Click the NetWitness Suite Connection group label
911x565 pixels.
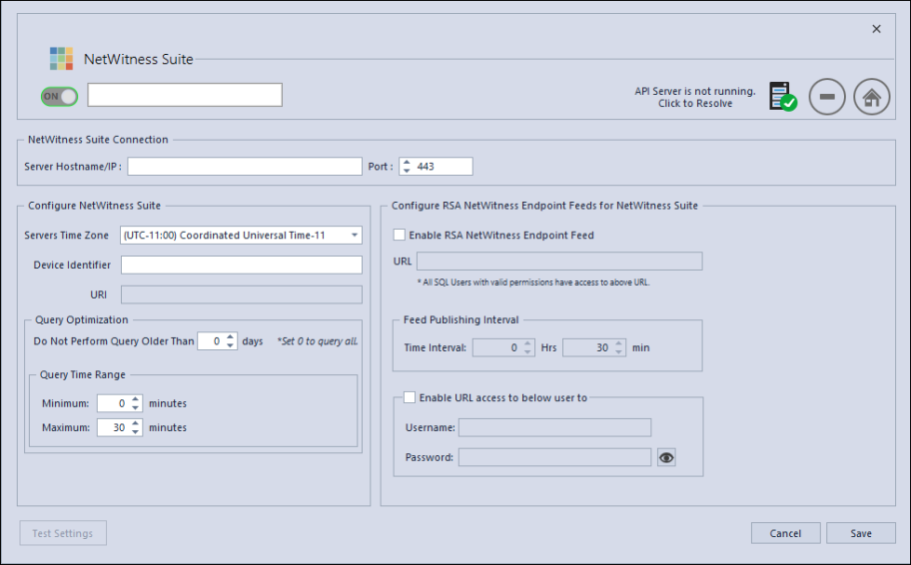coord(98,140)
